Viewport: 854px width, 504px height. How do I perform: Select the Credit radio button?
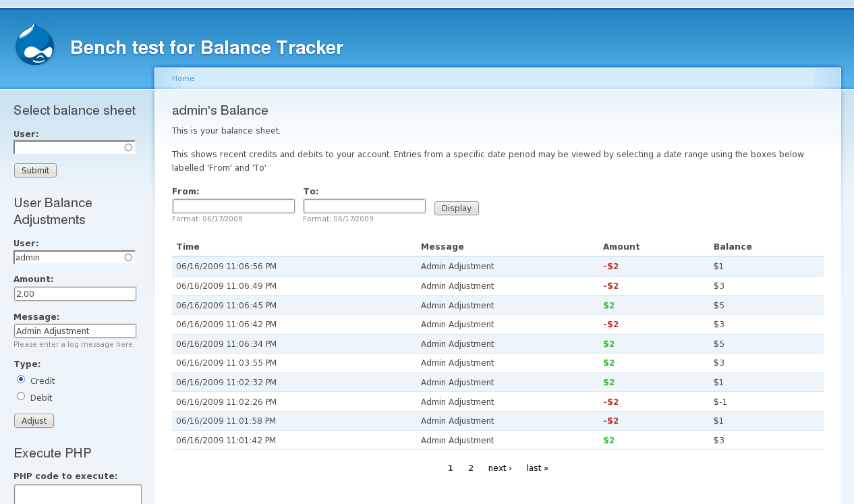click(x=21, y=380)
